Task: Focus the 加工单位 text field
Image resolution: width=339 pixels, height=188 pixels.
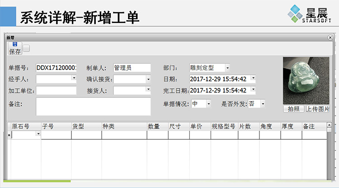Action: (x=56, y=90)
